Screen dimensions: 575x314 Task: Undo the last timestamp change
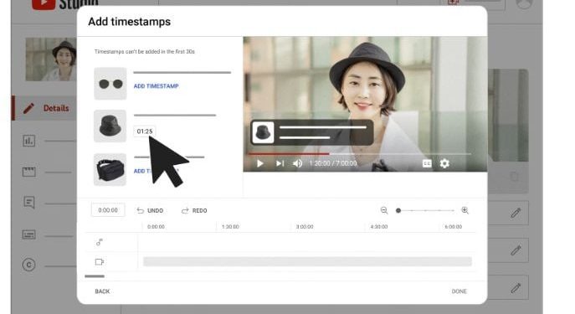[x=150, y=210]
